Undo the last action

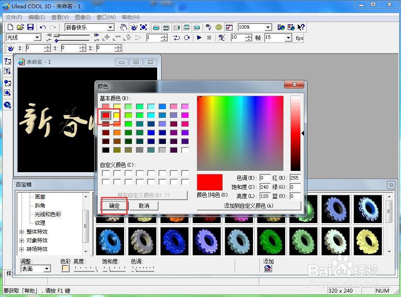pos(43,27)
